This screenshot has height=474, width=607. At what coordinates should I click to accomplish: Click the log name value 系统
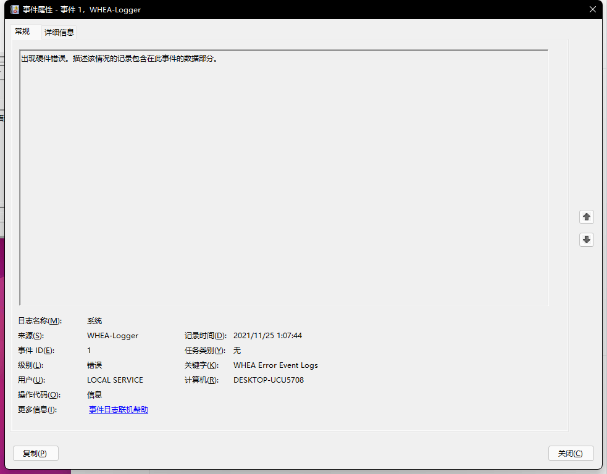(x=94, y=321)
